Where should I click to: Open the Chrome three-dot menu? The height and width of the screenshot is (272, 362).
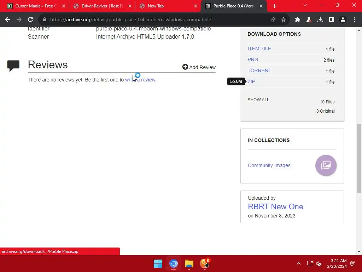354,20
